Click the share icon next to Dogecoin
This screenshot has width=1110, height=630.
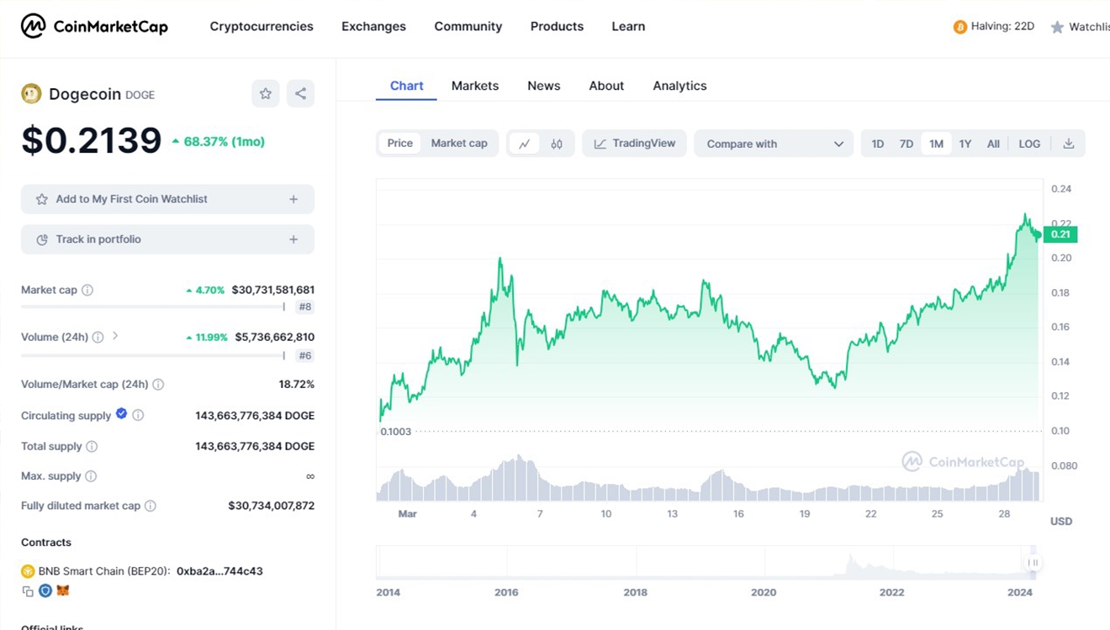(300, 94)
